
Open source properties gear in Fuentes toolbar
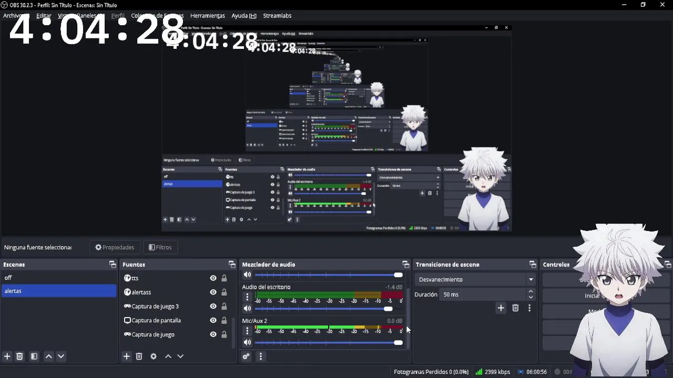coord(154,356)
